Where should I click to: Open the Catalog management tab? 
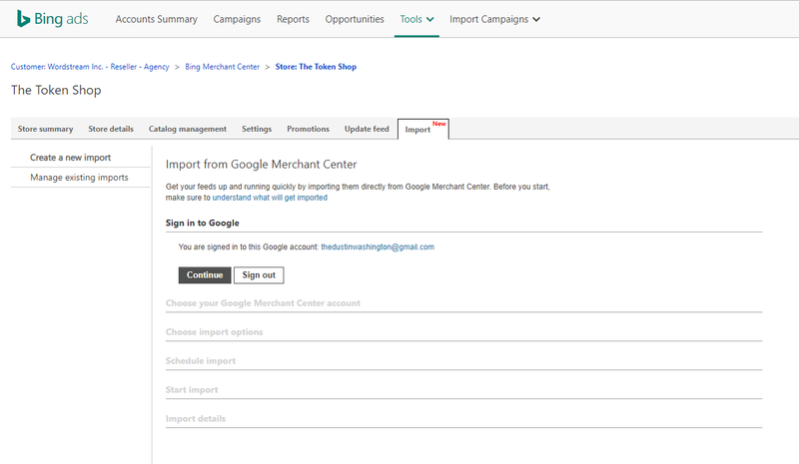[188, 129]
